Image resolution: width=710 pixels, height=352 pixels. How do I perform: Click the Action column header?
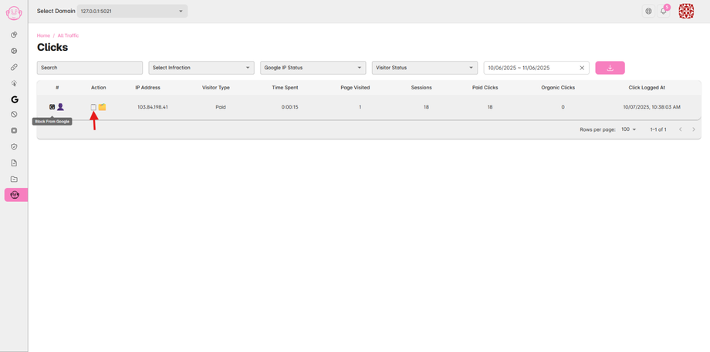click(x=98, y=88)
